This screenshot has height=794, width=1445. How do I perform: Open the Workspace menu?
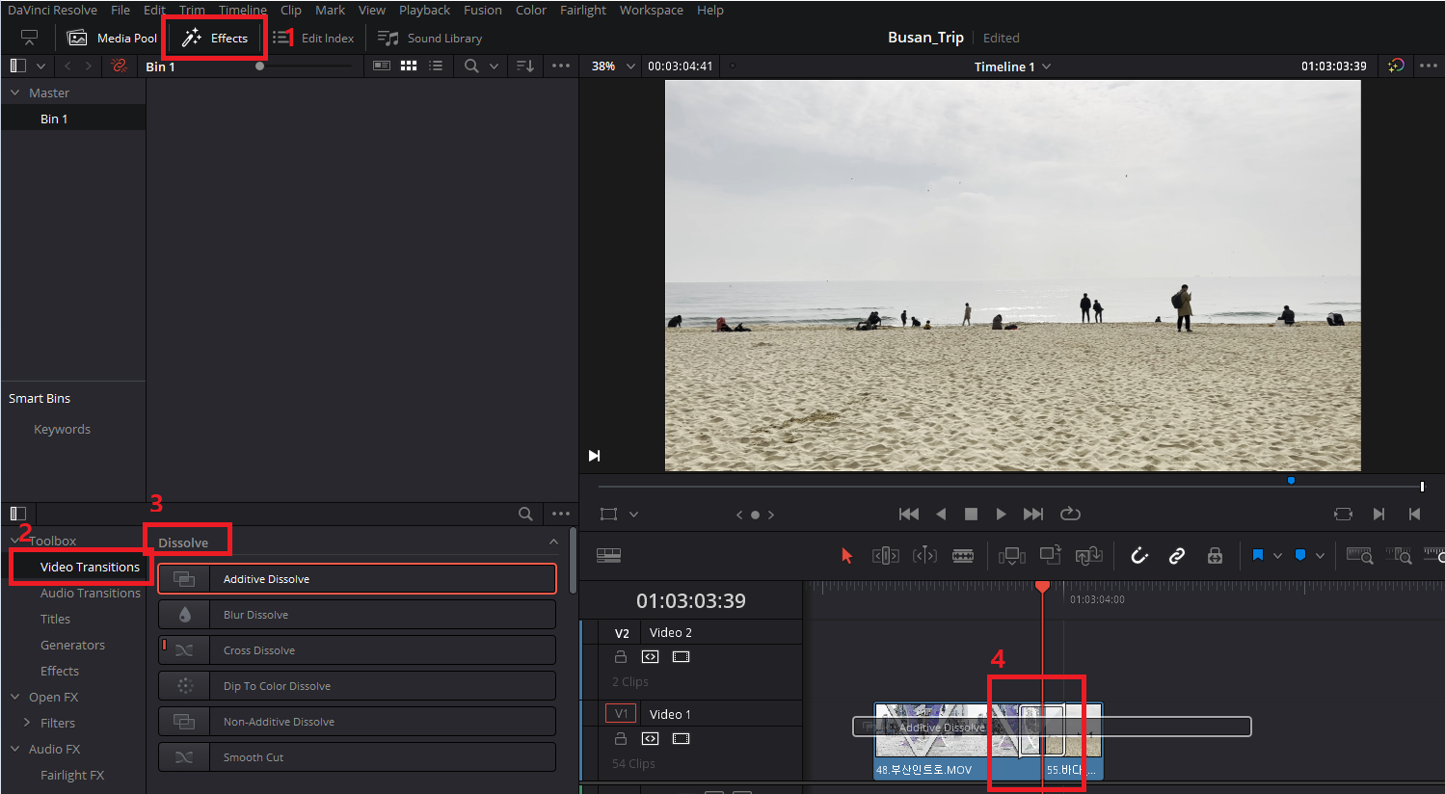coord(652,11)
